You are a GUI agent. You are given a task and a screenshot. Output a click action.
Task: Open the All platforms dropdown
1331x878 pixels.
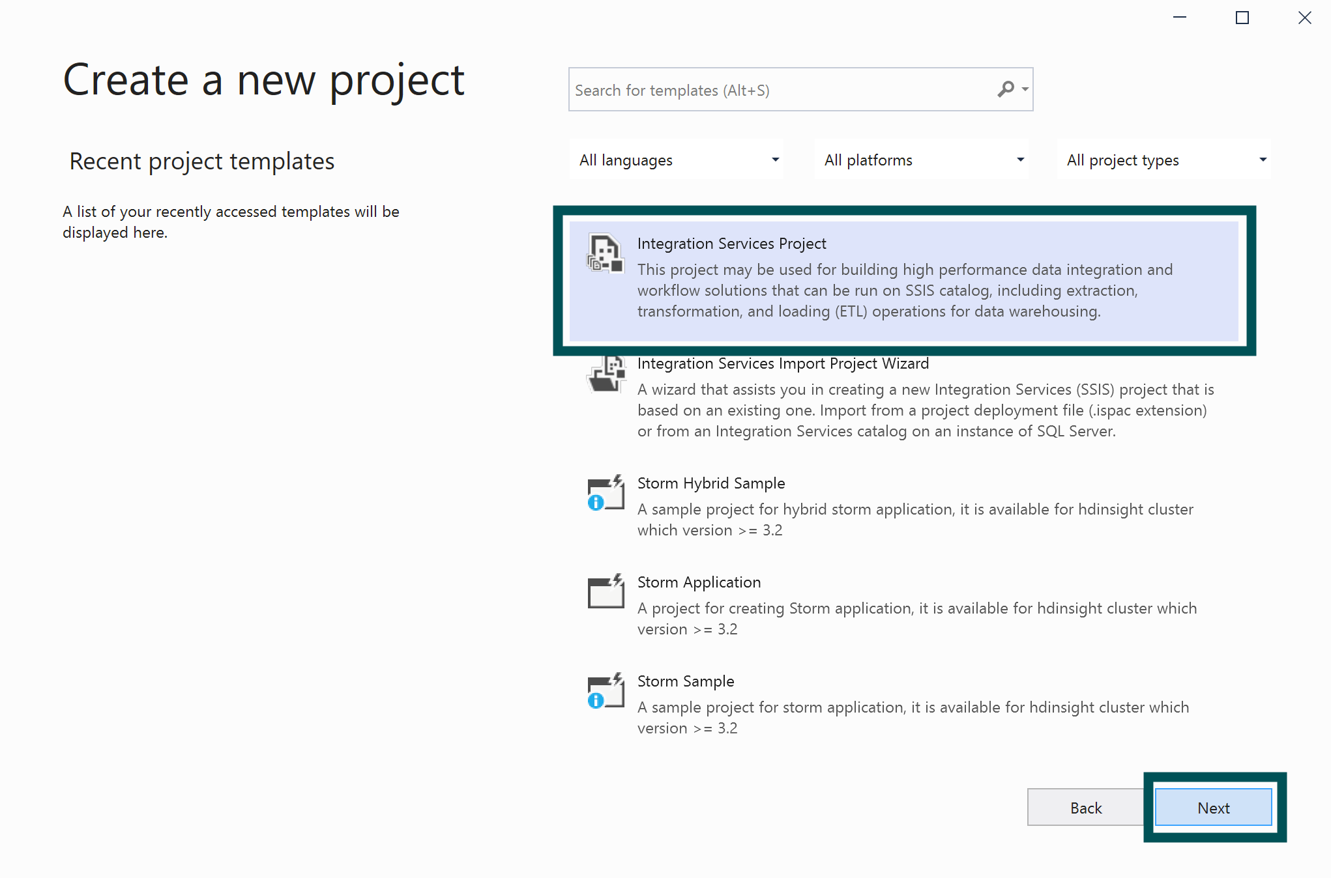click(x=922, y=160)
